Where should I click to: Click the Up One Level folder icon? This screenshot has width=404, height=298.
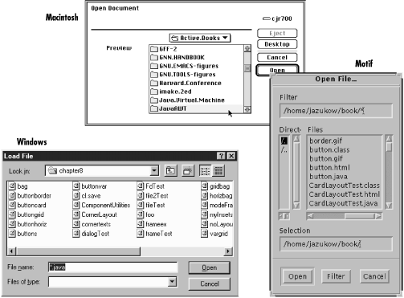pos(170,171)
